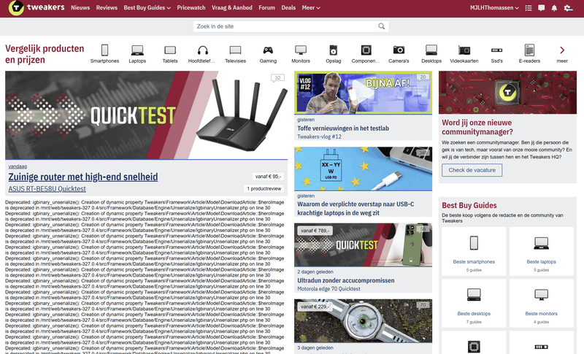Viewport: 584px width, 354px height.
Task: Click the Tweakers-vlog #12 subtitle
Action: [319, 136]
